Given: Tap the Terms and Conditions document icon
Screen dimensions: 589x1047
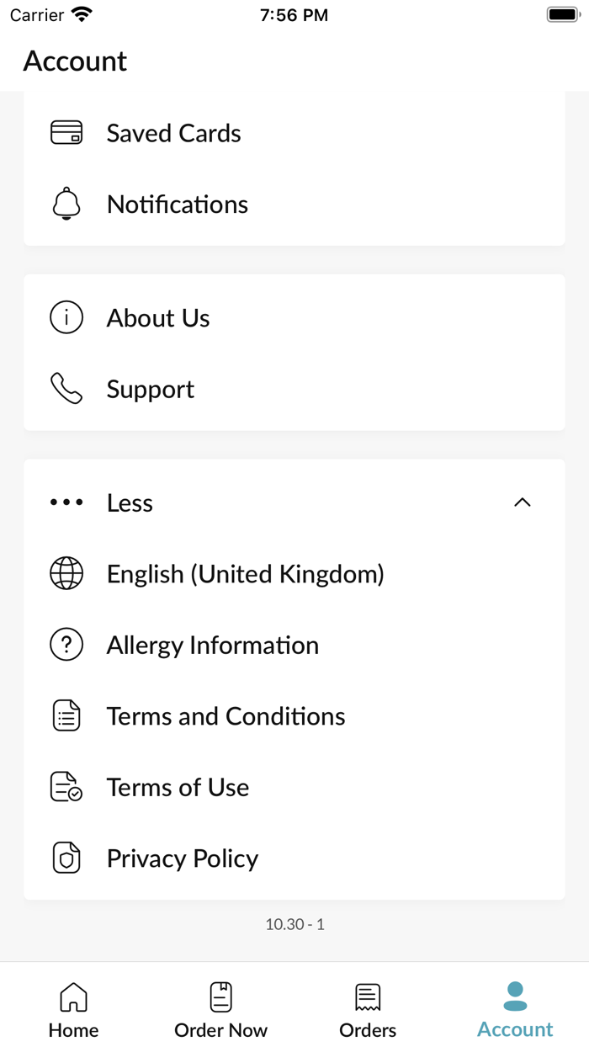Looking at the screenshot, I should click(x=66, y=716).
